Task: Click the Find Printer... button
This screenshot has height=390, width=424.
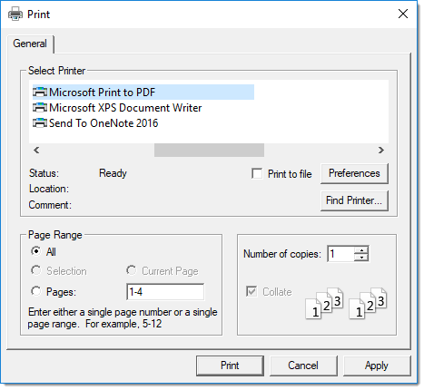Action: (x=354, y=200)
